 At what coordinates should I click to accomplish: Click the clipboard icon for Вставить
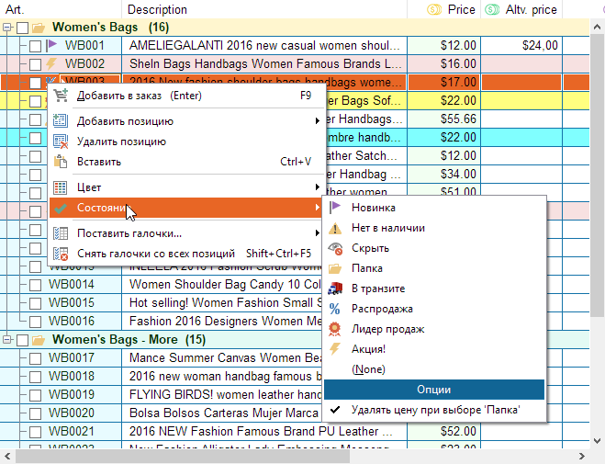click(x=61, y=162)
